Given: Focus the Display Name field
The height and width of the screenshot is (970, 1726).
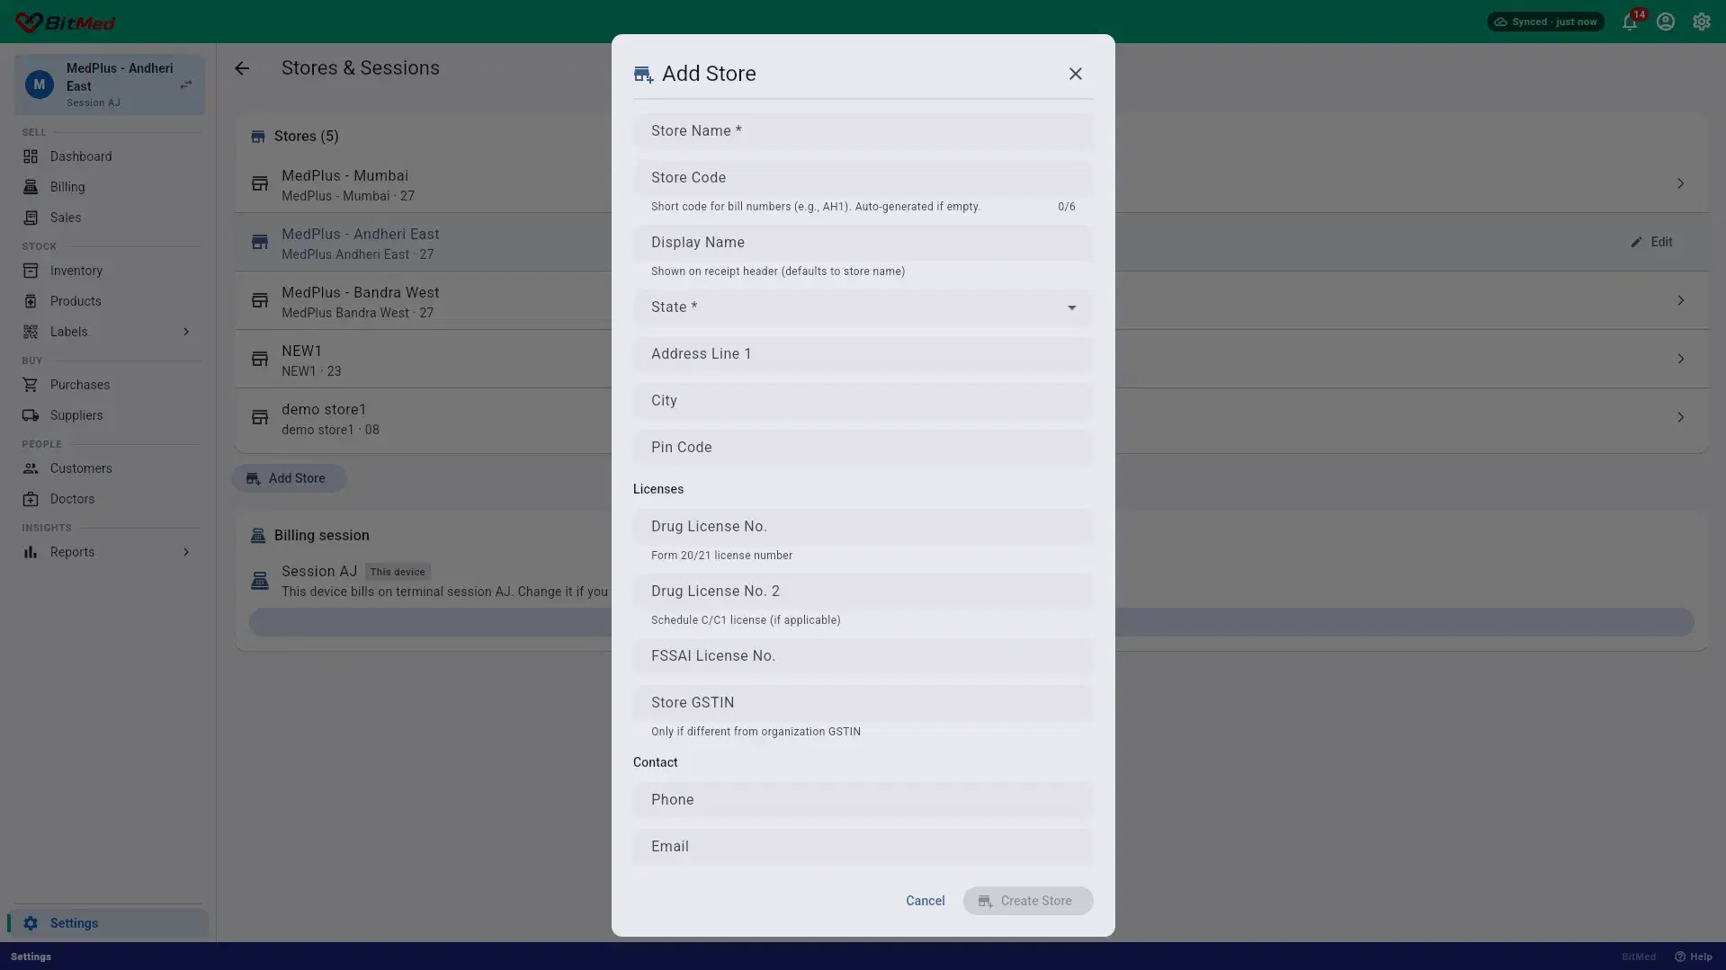Looking at the screenshot, I should (863, 243).
